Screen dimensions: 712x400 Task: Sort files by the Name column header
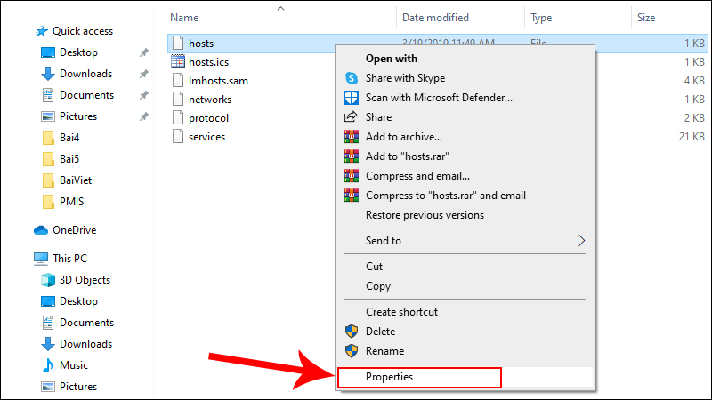(x=184, y=17)
